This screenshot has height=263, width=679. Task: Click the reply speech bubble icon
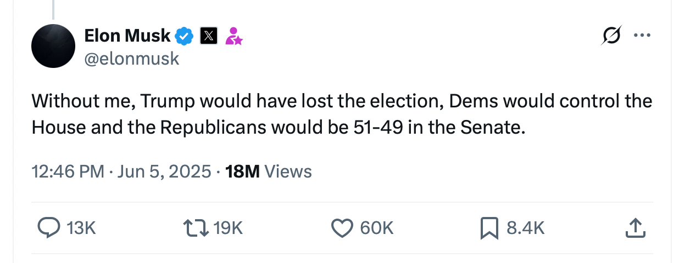[48, 227]
